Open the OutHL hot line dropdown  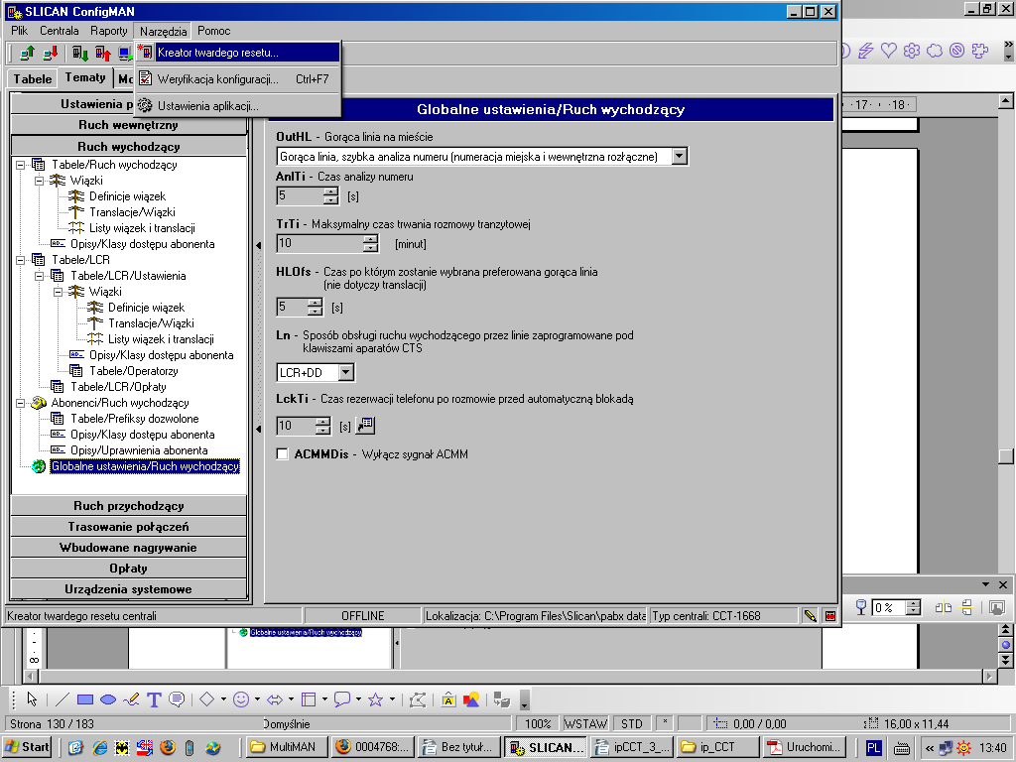(x=679, y=156)
